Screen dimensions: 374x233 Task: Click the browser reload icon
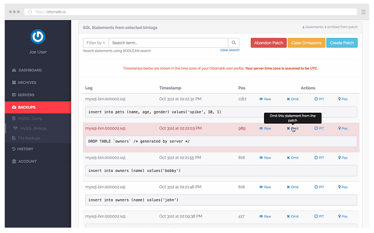pos(30,12)
